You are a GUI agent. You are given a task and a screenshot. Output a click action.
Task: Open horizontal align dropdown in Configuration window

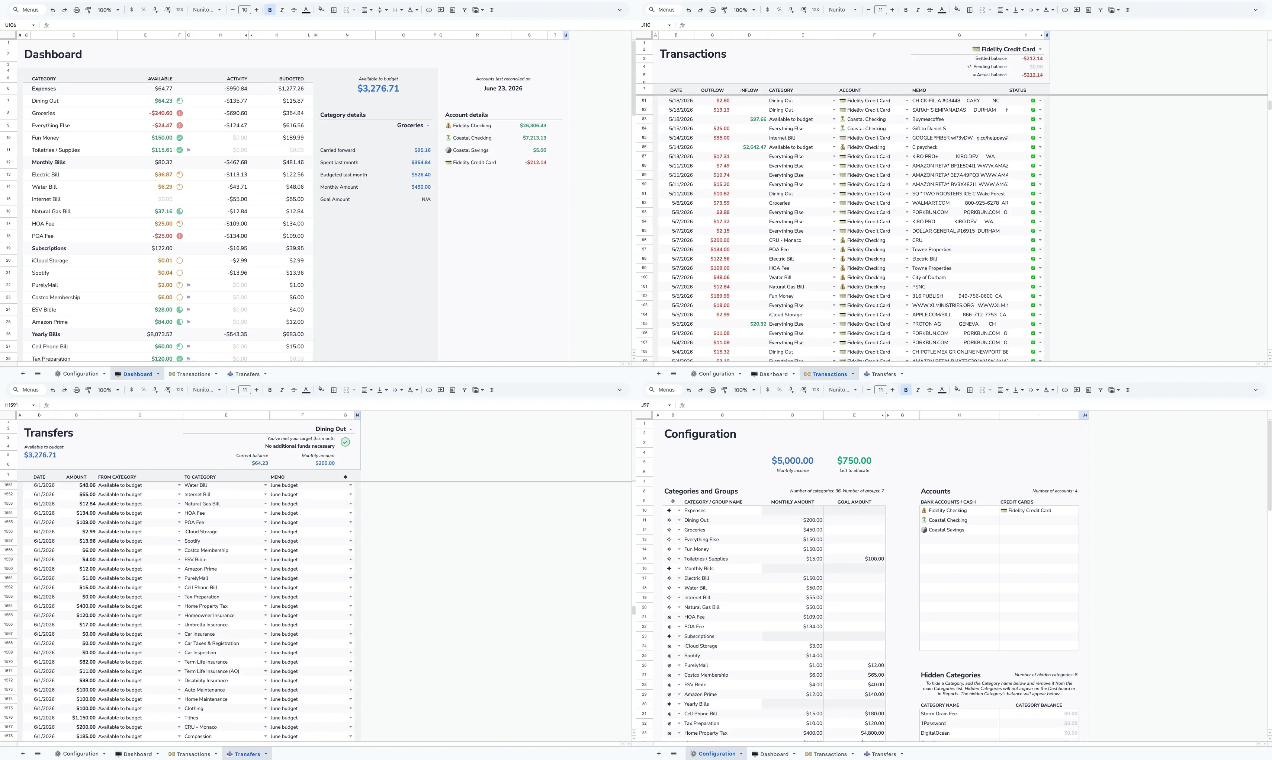[x=1002, y=390]
